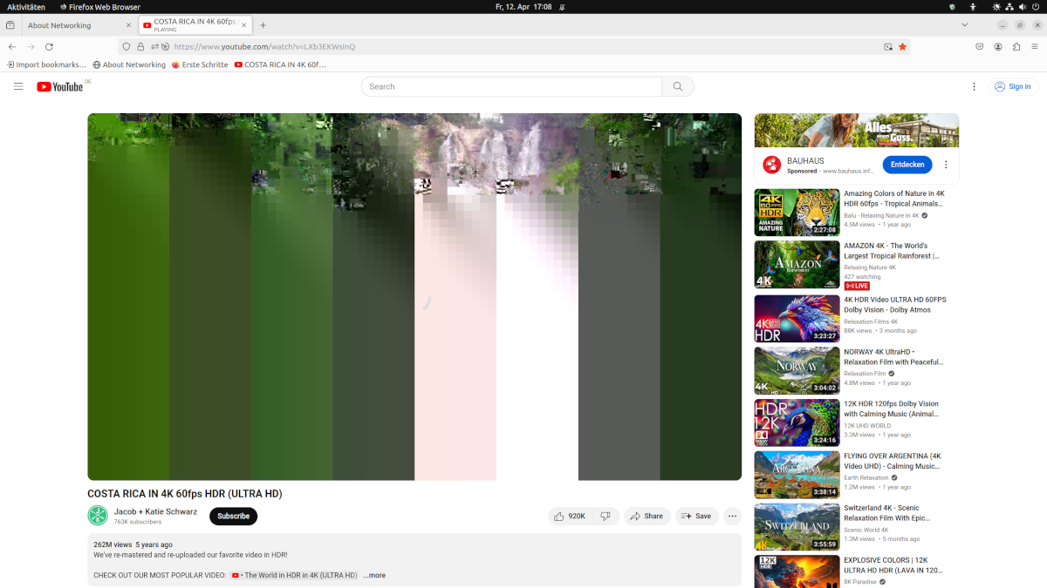Open AMAZON 4K live stream thumbnail

click(797, 265)
